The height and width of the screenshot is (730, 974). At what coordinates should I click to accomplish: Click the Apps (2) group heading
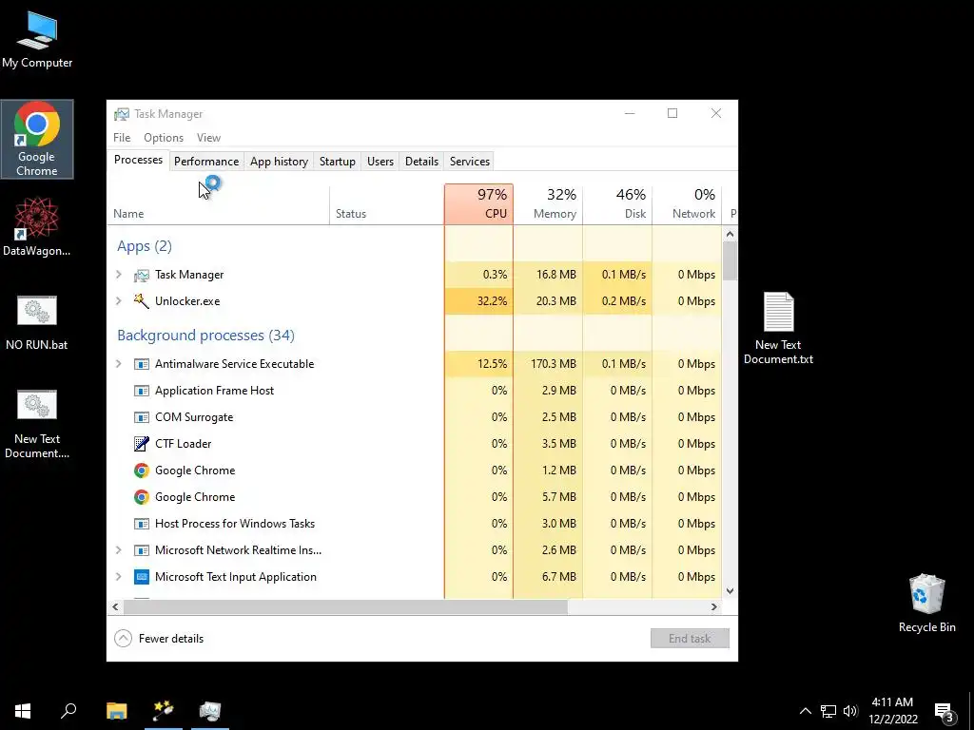click(145, 246)
